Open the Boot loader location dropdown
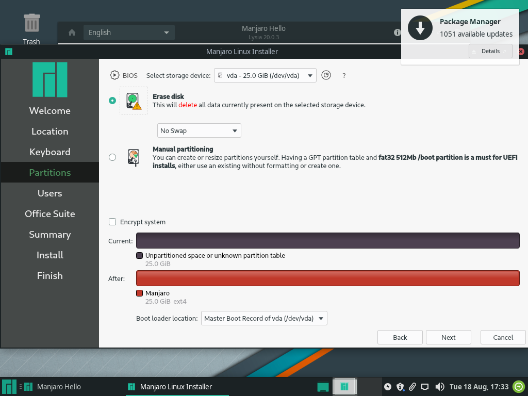 (264, 318)
